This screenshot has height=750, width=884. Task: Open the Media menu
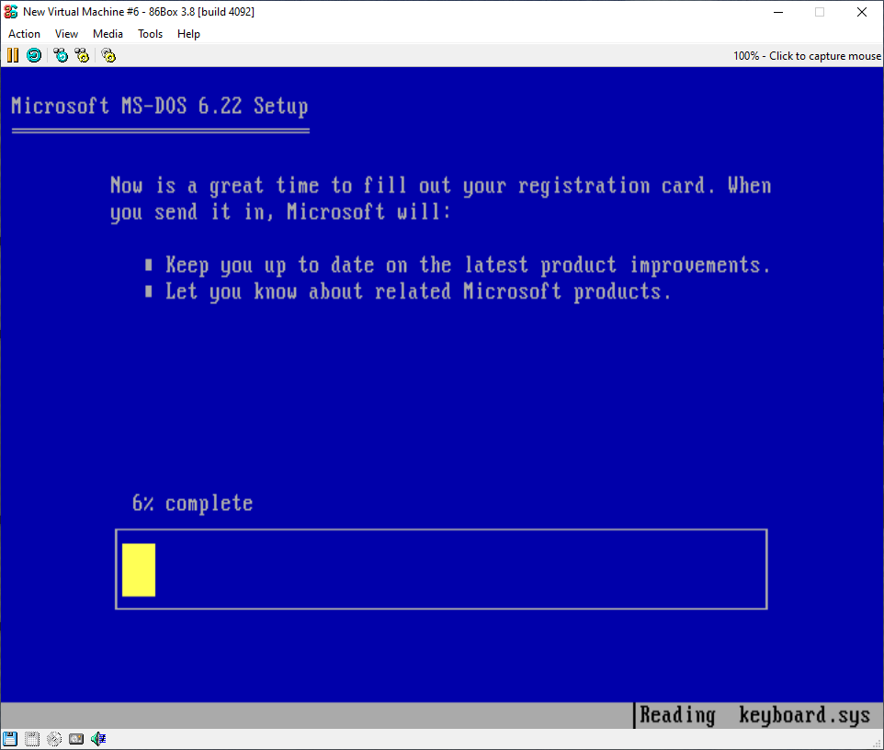[x=108, y=34]
